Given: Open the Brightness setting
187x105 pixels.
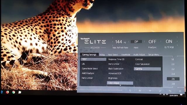Looking at the screenshot, I should 113,78.
